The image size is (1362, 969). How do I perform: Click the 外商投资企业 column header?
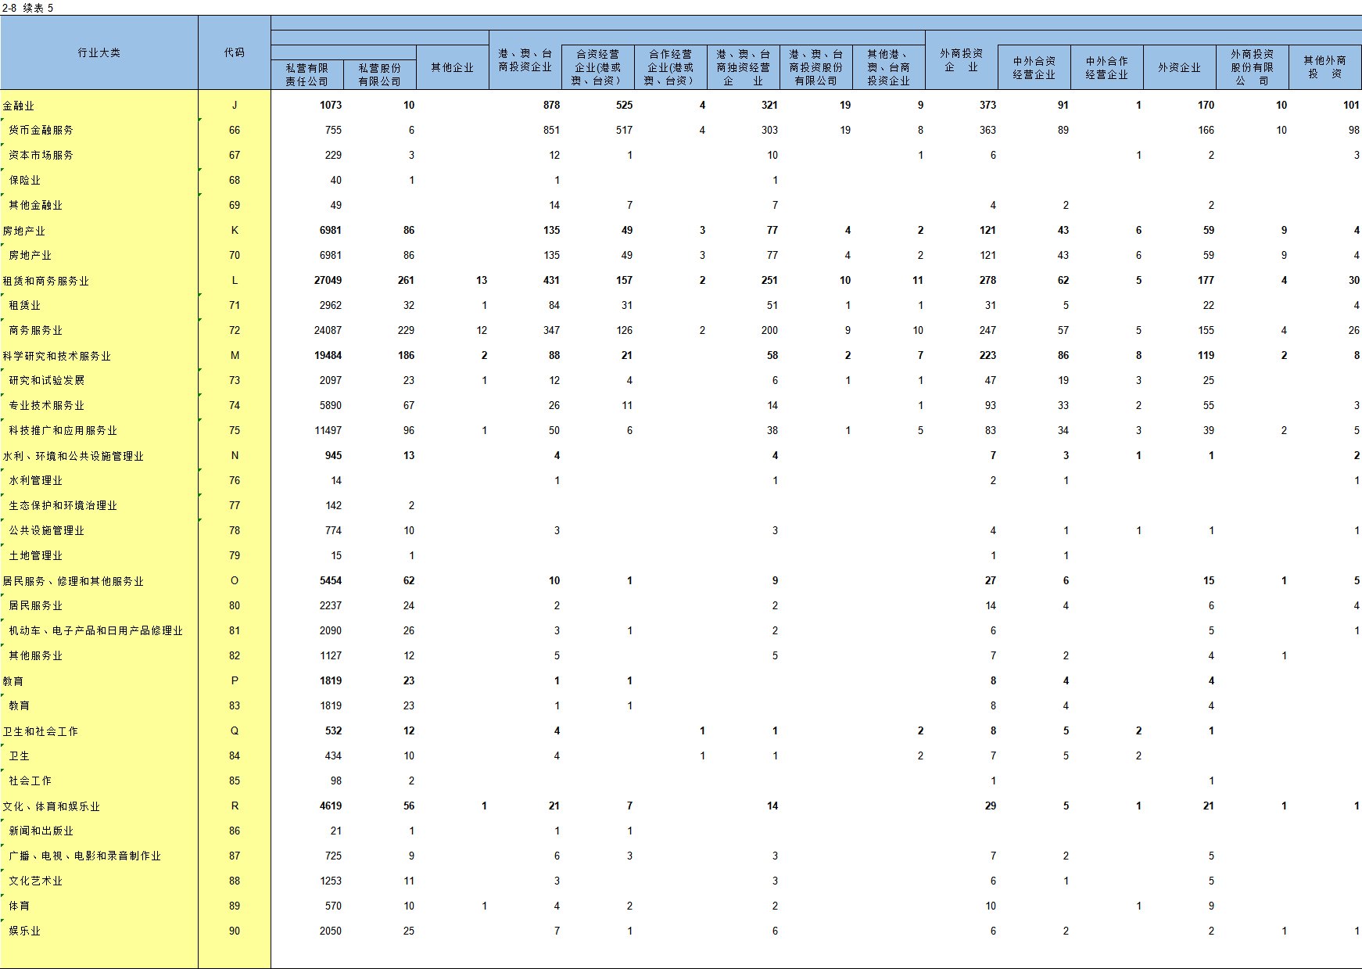[x=962, y=60]
